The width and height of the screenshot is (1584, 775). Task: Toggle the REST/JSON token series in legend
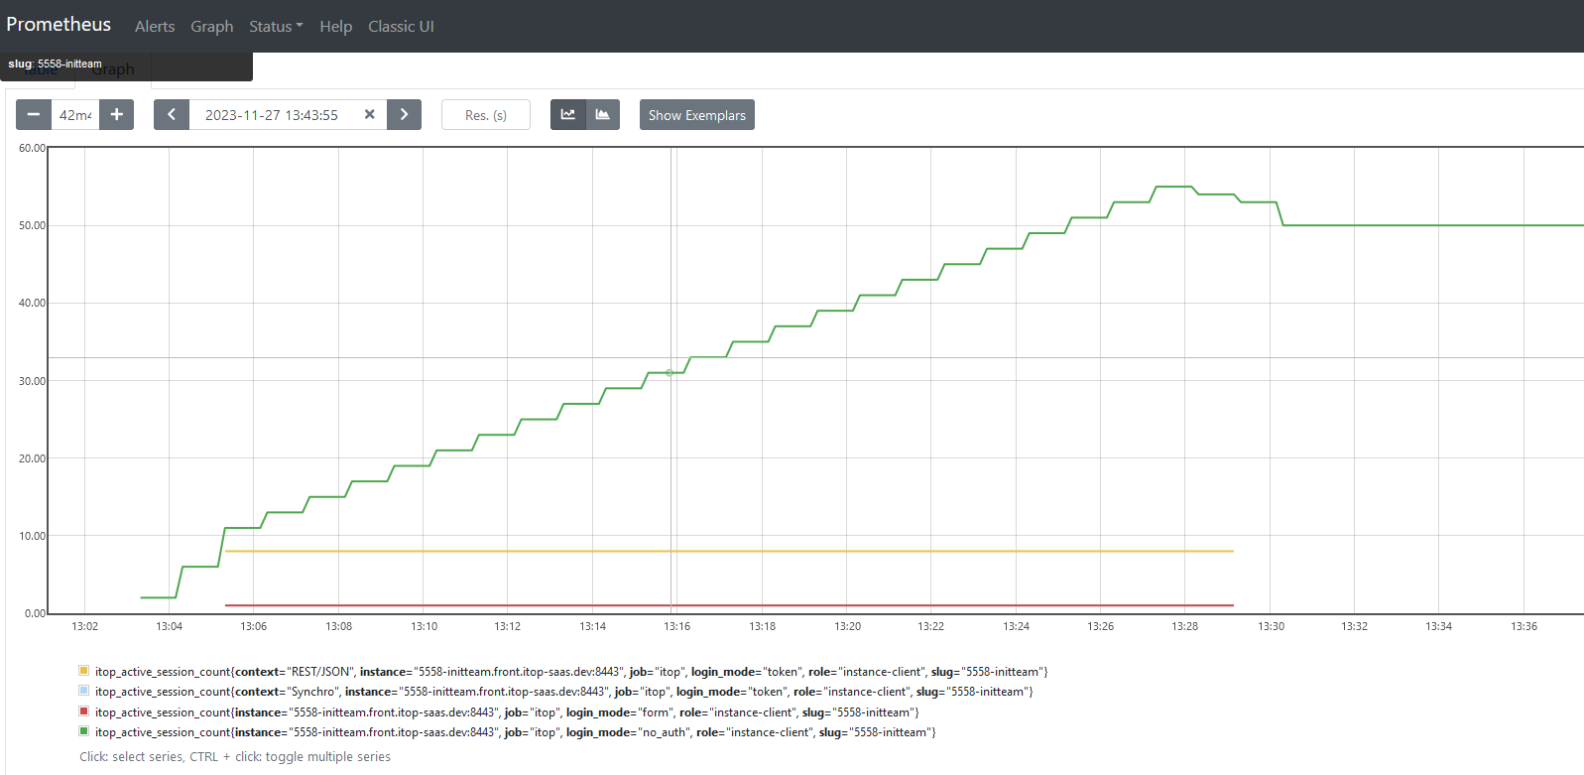570,672
